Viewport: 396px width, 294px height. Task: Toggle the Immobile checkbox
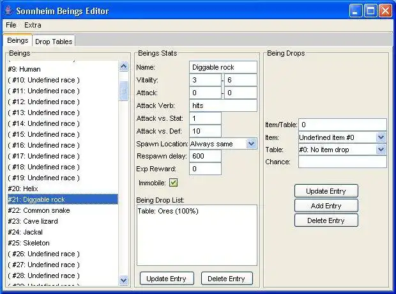(x=174, y=183)
